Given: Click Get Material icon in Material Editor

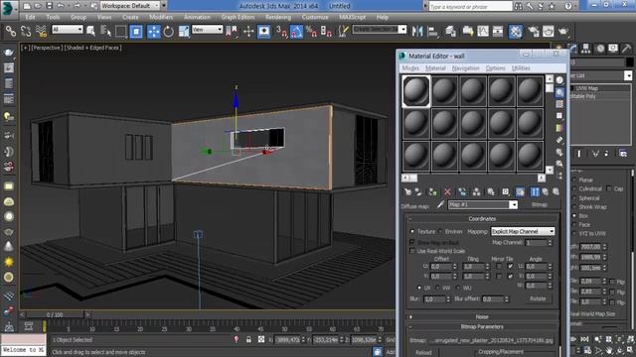Looking at the screenshot, I should pyautogui.click(x=407, y=191).
